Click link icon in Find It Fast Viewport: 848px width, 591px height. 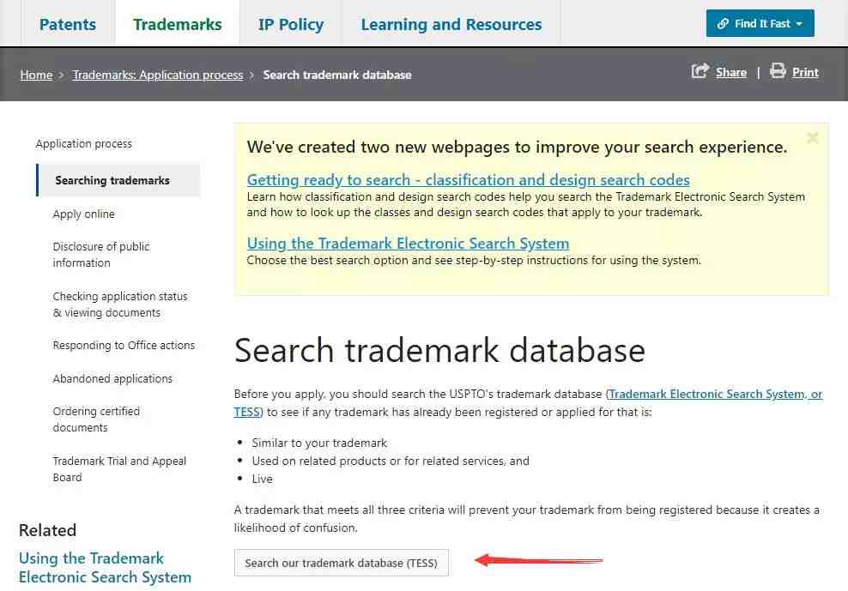(x=723, y=24)
